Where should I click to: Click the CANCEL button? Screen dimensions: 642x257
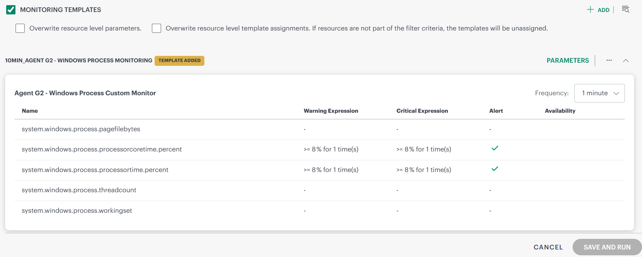click(x=548, y=247)
